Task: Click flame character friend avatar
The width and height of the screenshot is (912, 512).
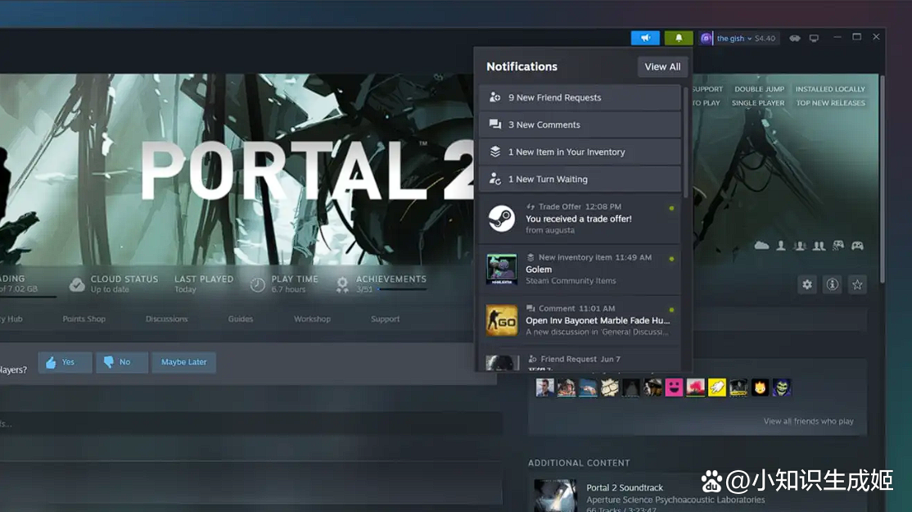Action: (760, 387)
